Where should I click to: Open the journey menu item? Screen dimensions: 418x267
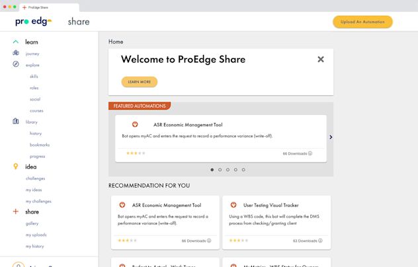(x=32, y=54)
